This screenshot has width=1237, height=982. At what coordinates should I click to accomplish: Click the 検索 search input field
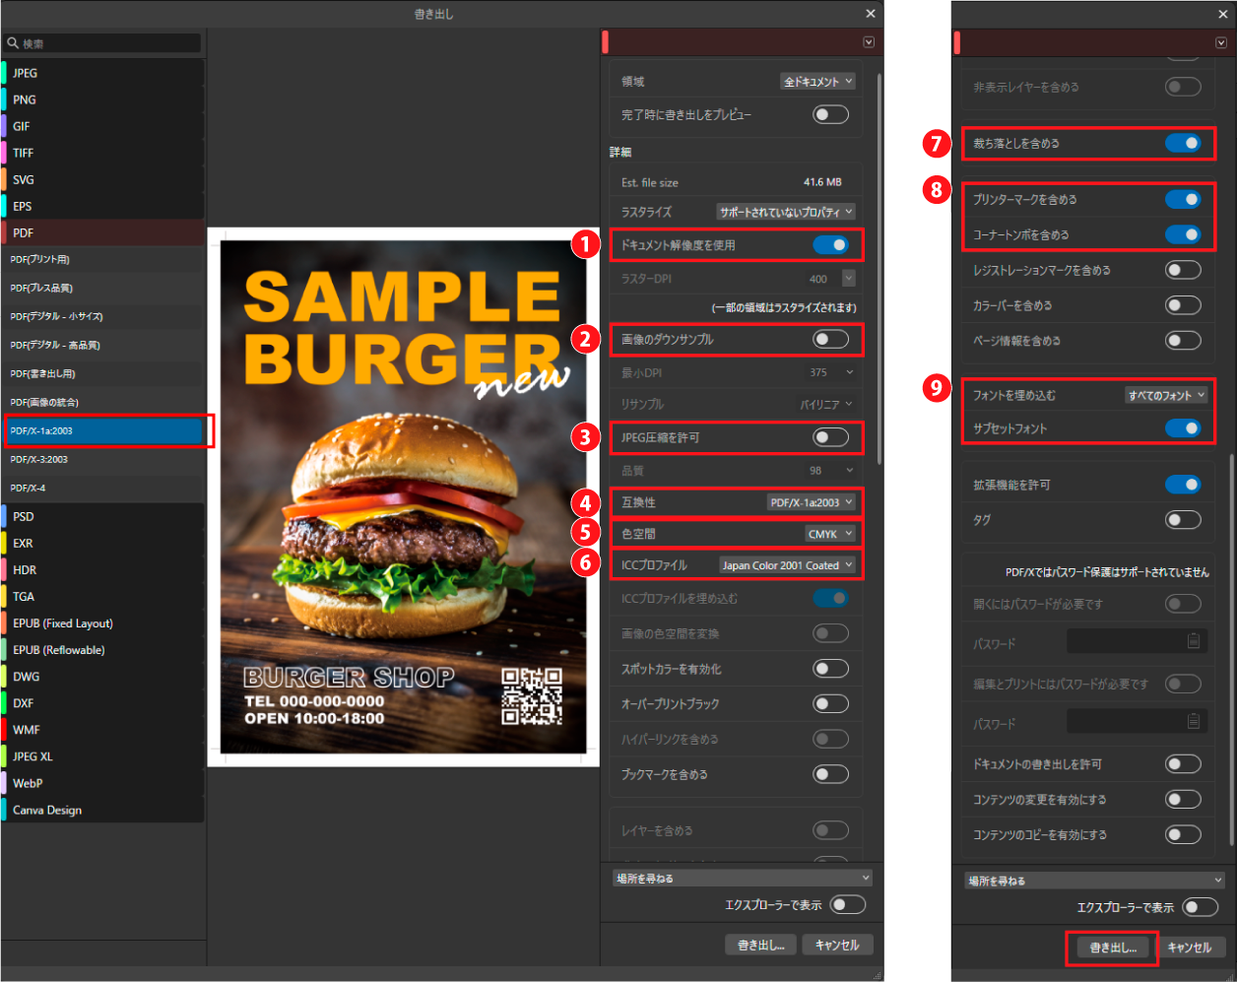[108, 43]
